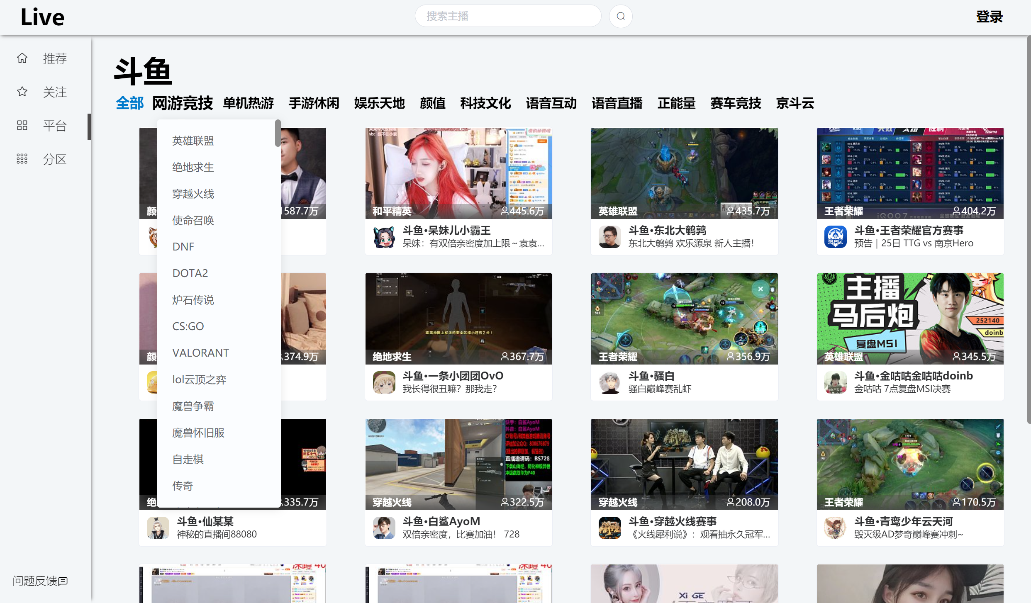Click the 搜索主播 search input field
This screenshot has width=1031, height=603.
pos(508,16)
